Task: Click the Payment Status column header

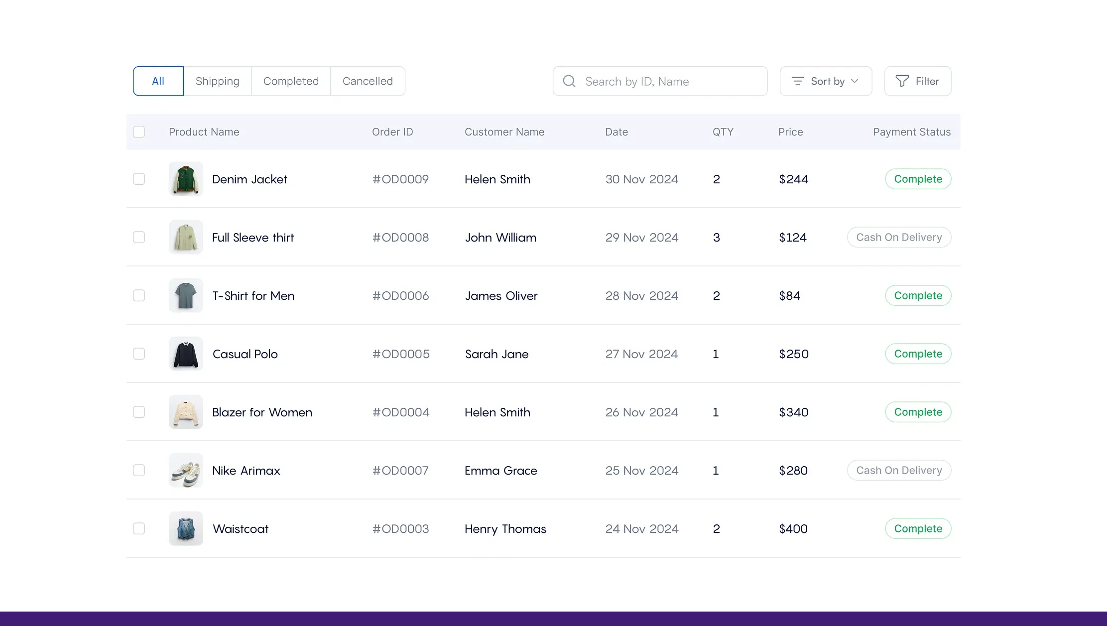Action: pos(912,131)
